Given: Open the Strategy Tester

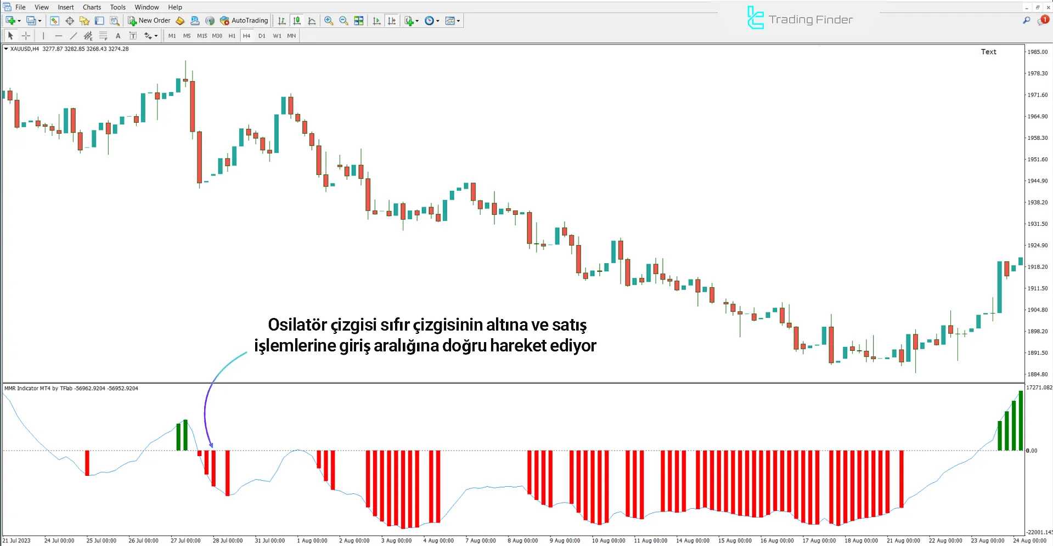Looking at the screenshot, I should pos(114,20).
